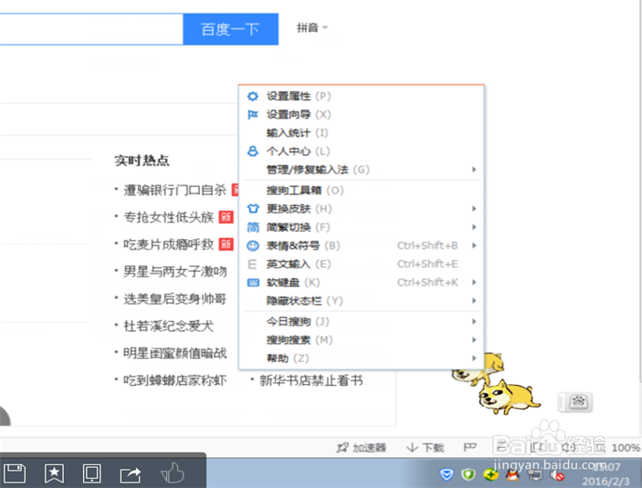Open 搜狗工具箱 (O) menu entry

(x=361, y=191)
